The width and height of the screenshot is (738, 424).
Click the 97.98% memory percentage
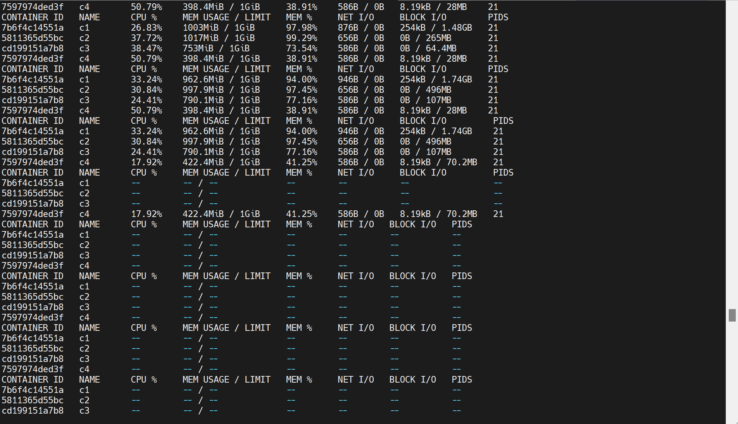301,28
